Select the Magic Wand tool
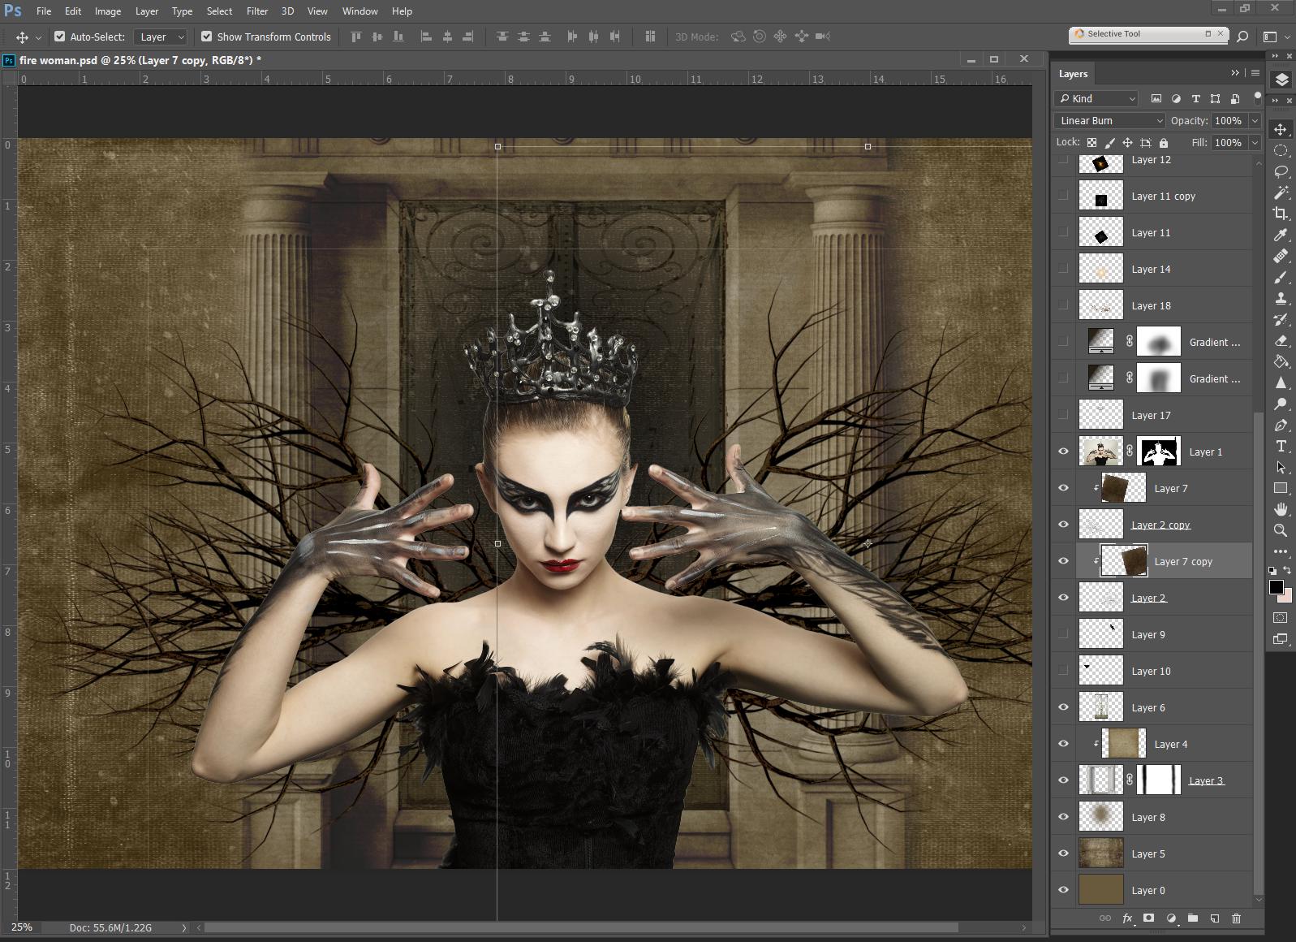 coord(1281,192)
